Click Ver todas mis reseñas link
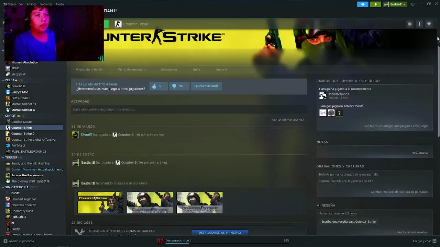The image size is (440, 247). coord(412,232)
